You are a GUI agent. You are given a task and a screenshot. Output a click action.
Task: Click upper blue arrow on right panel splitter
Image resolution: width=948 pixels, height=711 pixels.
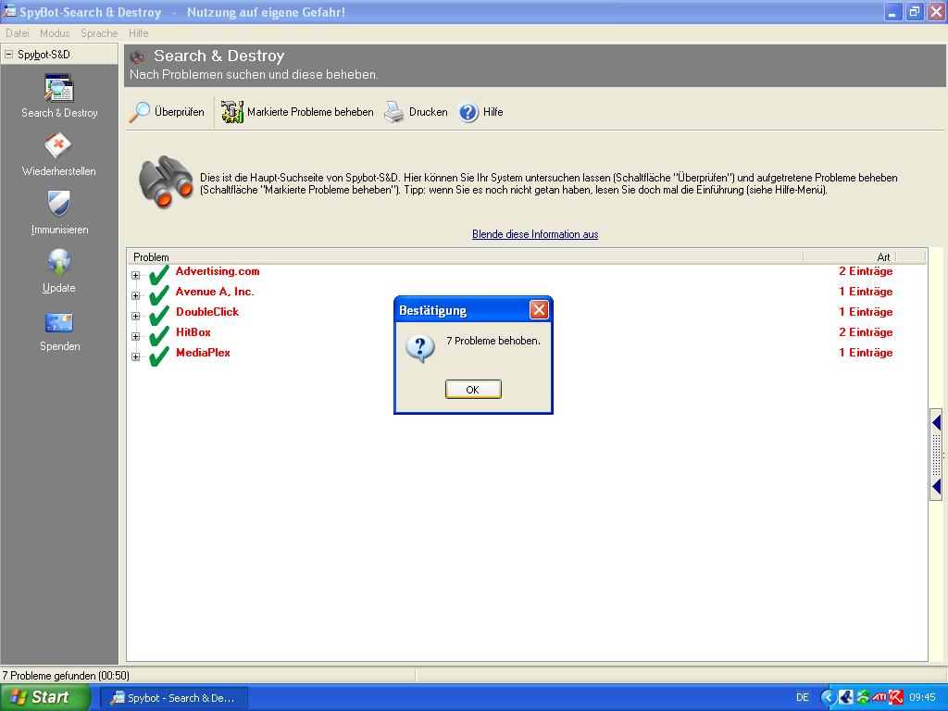click(937, 422)
